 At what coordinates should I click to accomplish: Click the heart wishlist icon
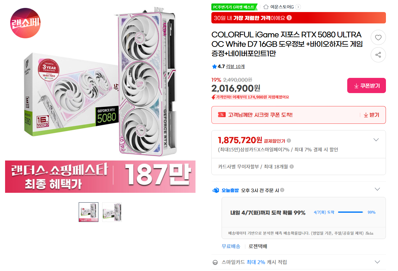(378, 37)
